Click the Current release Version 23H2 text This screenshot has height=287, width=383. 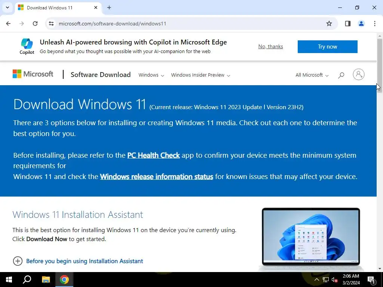point(226,107)
